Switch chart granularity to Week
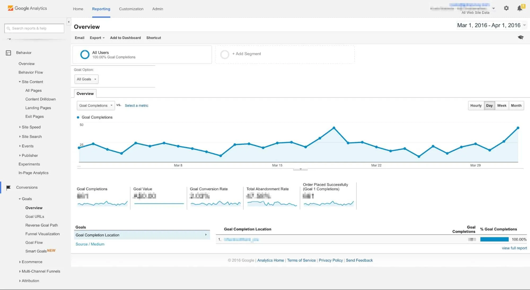The image size is (530, 290). 502,106
